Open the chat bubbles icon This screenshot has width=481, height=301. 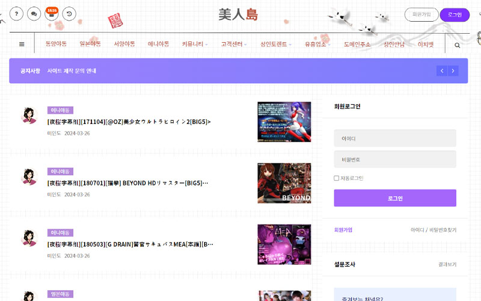pos(34,14)
